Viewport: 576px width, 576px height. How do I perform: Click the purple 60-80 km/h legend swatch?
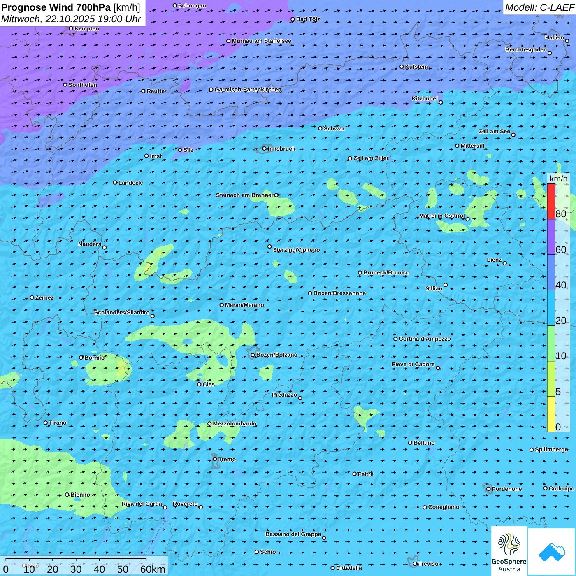pos(551,237)
